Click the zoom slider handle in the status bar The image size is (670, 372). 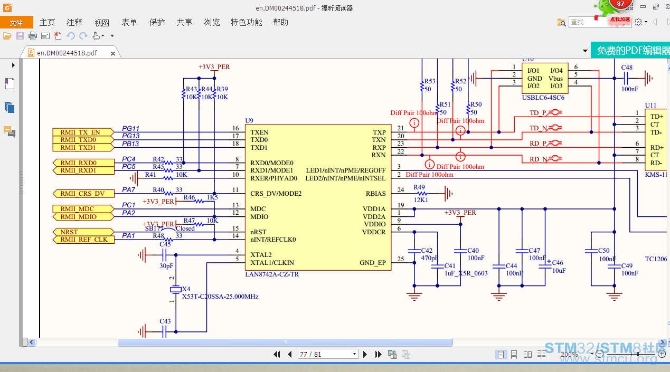click(638, 354)
